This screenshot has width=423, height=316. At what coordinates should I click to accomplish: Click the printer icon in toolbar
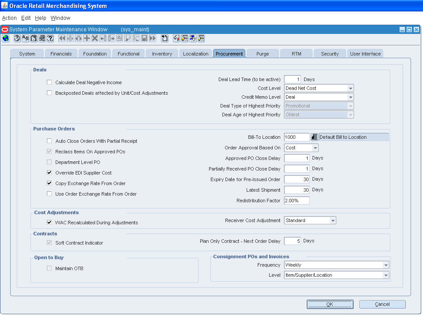tap(42, 38)
